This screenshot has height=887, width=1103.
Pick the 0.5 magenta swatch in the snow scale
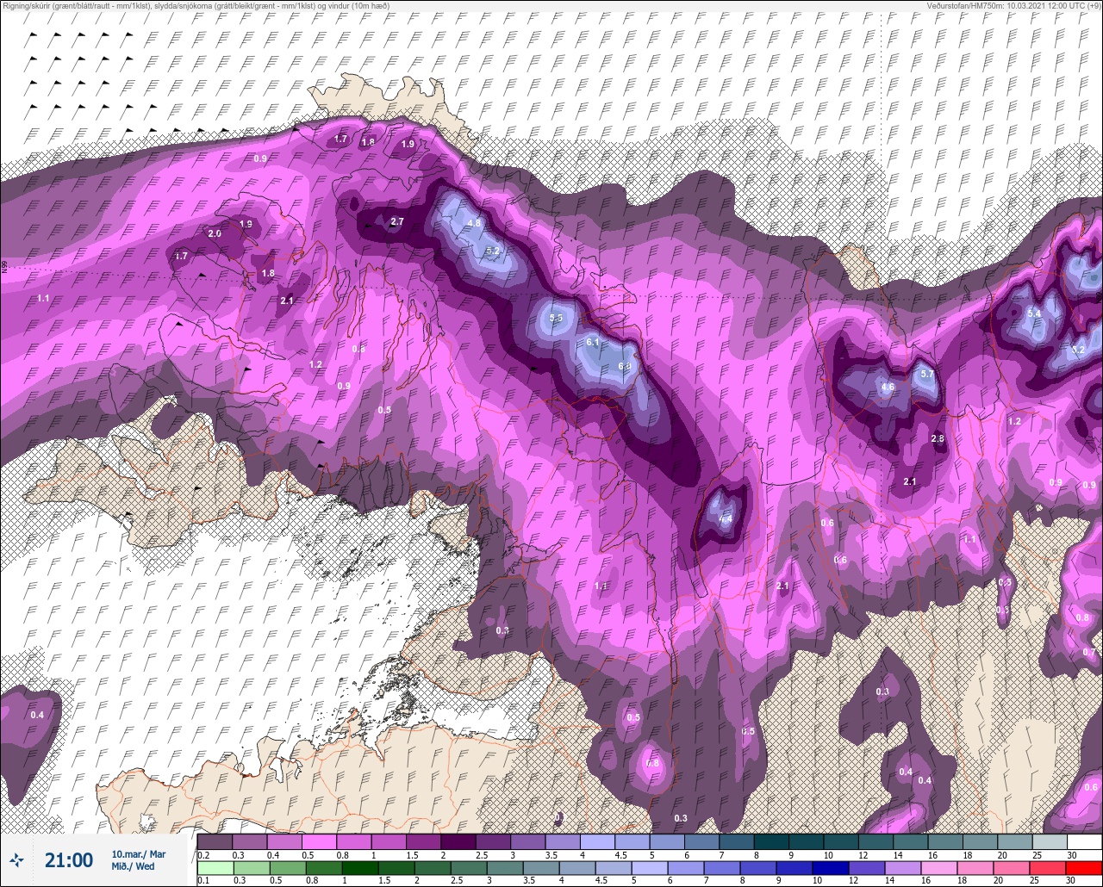tap(319, 841)
